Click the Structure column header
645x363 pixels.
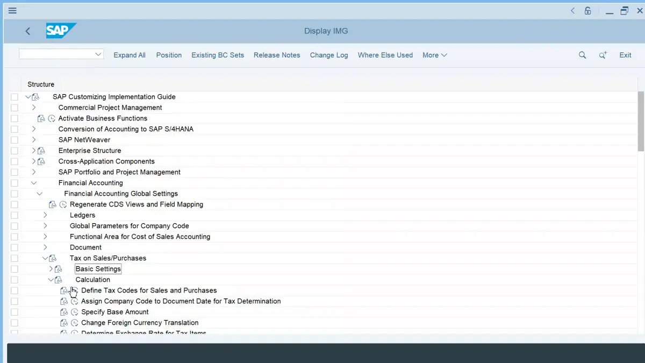pos(41,84)
